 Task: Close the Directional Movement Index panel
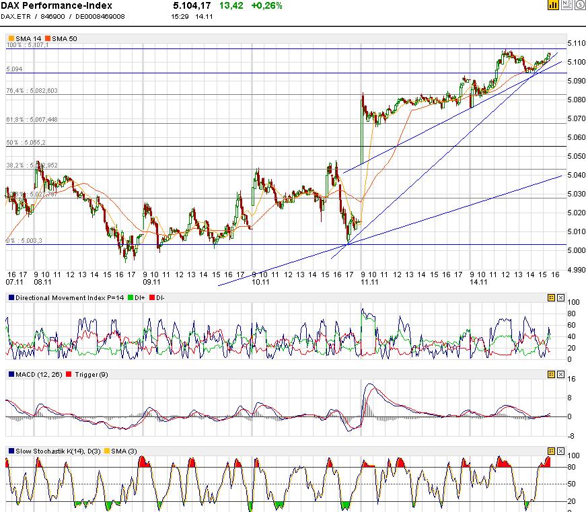point(560,297)
